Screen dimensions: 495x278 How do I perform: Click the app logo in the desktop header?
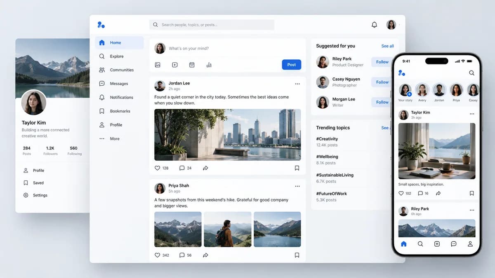tap(101, 25)
